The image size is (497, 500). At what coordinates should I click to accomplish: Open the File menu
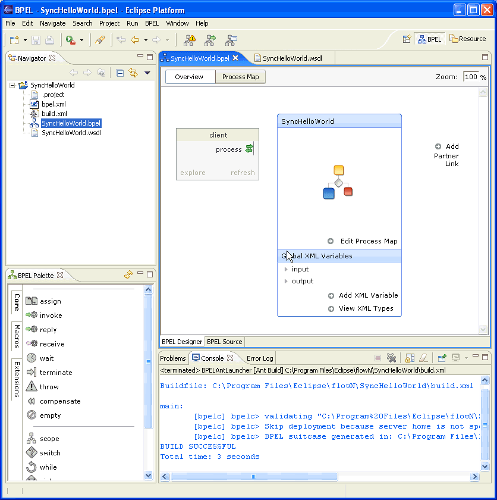pos(10,23)
